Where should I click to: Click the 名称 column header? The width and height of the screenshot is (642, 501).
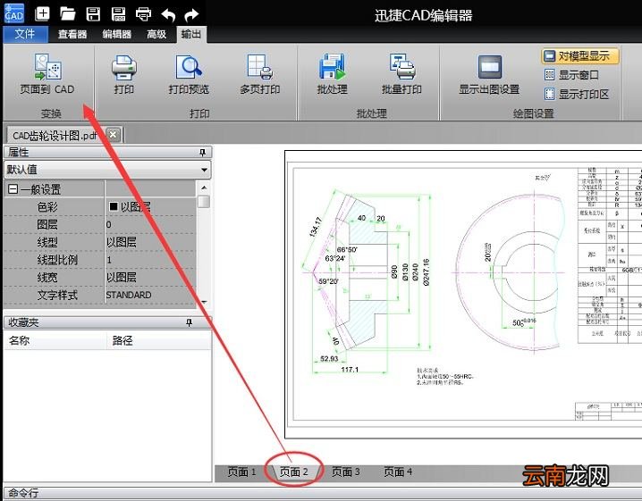(55, 340)
